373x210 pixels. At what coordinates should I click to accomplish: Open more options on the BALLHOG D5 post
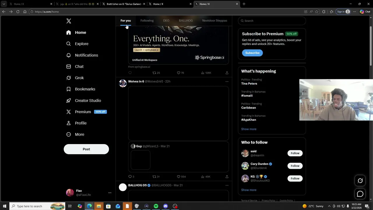pyautogui.click(x=227, y=185)
